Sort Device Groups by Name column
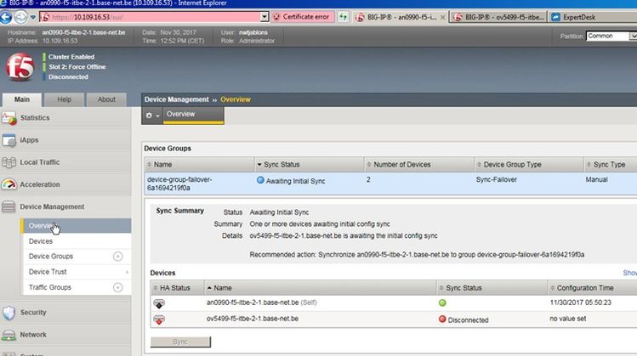The height and width of the screenshot is (356, 637). coord(200,164)
